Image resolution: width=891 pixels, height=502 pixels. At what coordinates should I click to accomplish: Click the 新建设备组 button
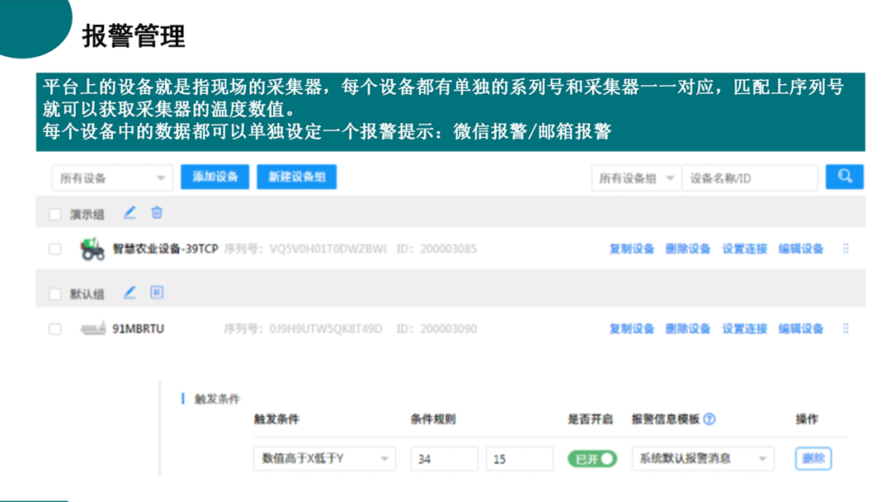[296, 177]
